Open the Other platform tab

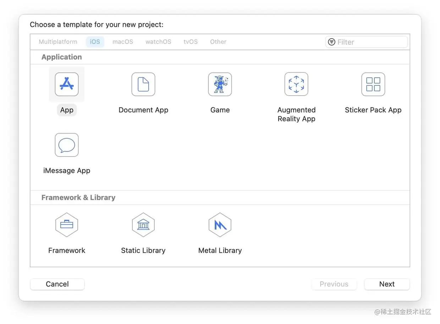point(218,42)
